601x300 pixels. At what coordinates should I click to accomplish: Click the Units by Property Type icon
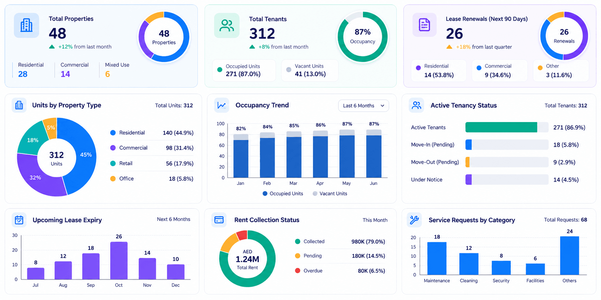tap(19, 105)
